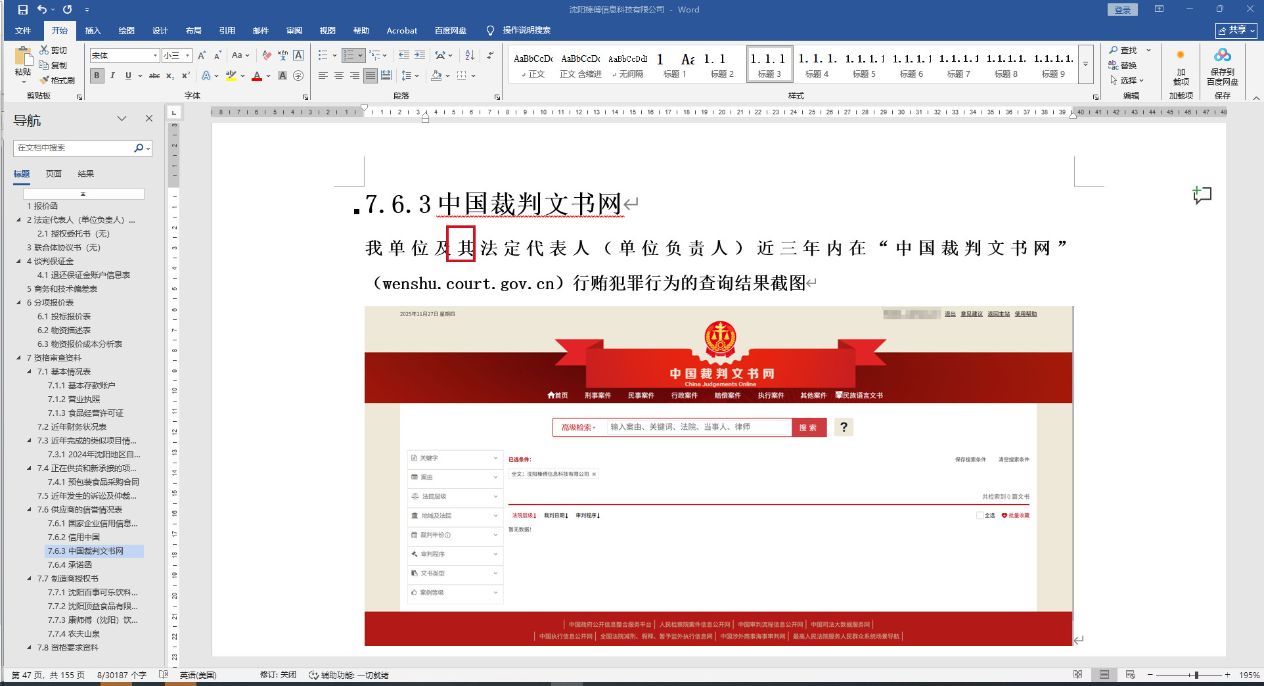Switch to the 审阅 ribbon tab
Screen dimensions: 1264x686
click(x=294, y=31)
